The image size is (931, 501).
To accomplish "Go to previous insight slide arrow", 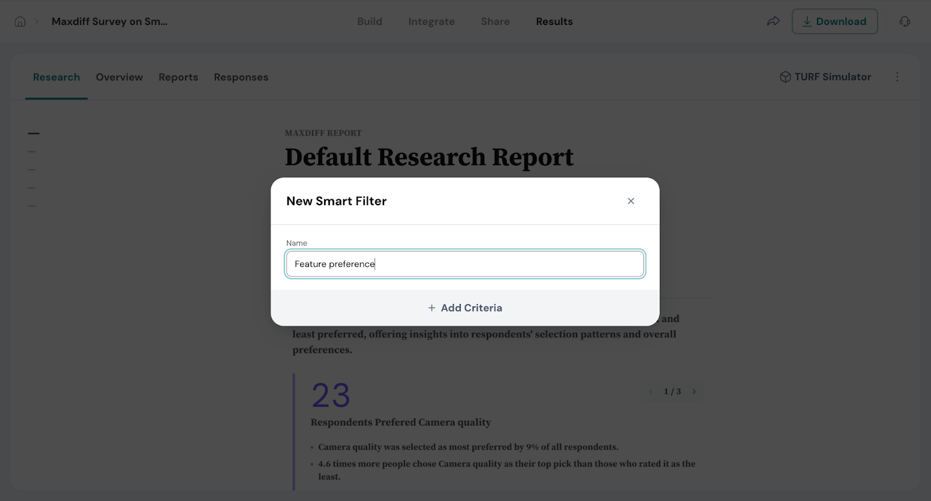I will click(x=651, y=392).
